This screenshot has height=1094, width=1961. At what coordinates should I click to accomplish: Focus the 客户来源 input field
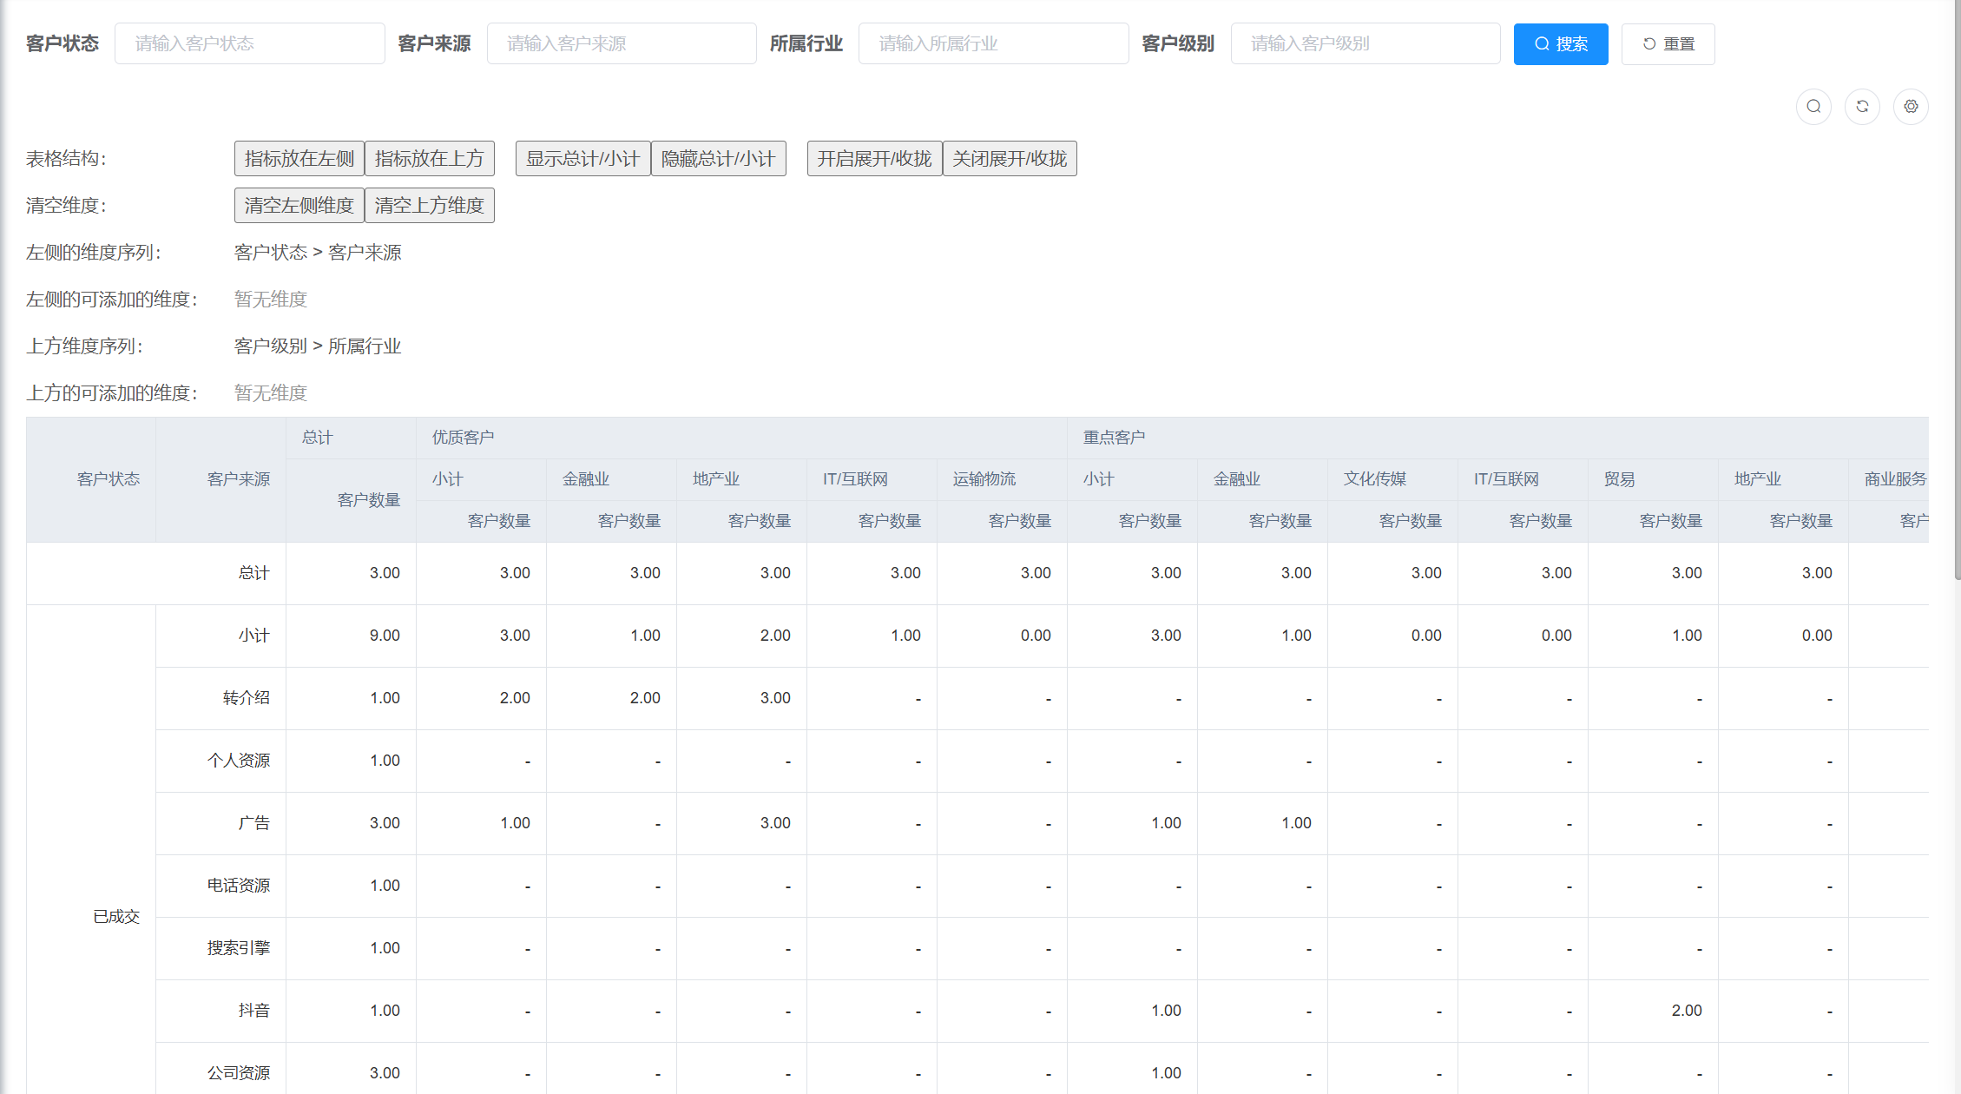[622, 44]
